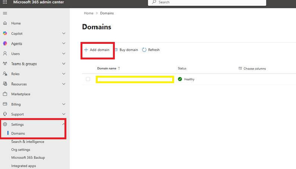Expand the Billing menu chevron
Viewport: 296px width, 169px height.
pos(64,104)
